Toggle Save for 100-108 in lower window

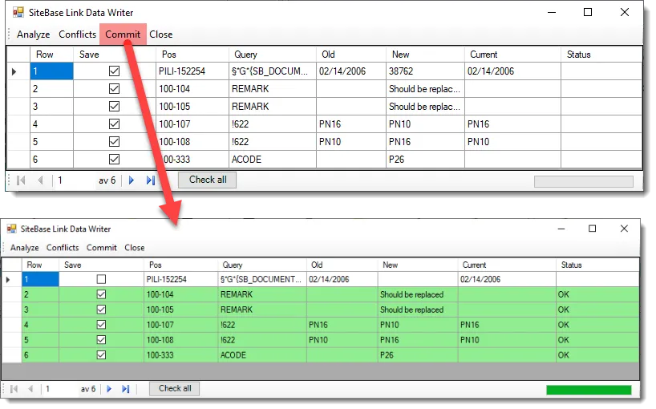pos(101,339)
